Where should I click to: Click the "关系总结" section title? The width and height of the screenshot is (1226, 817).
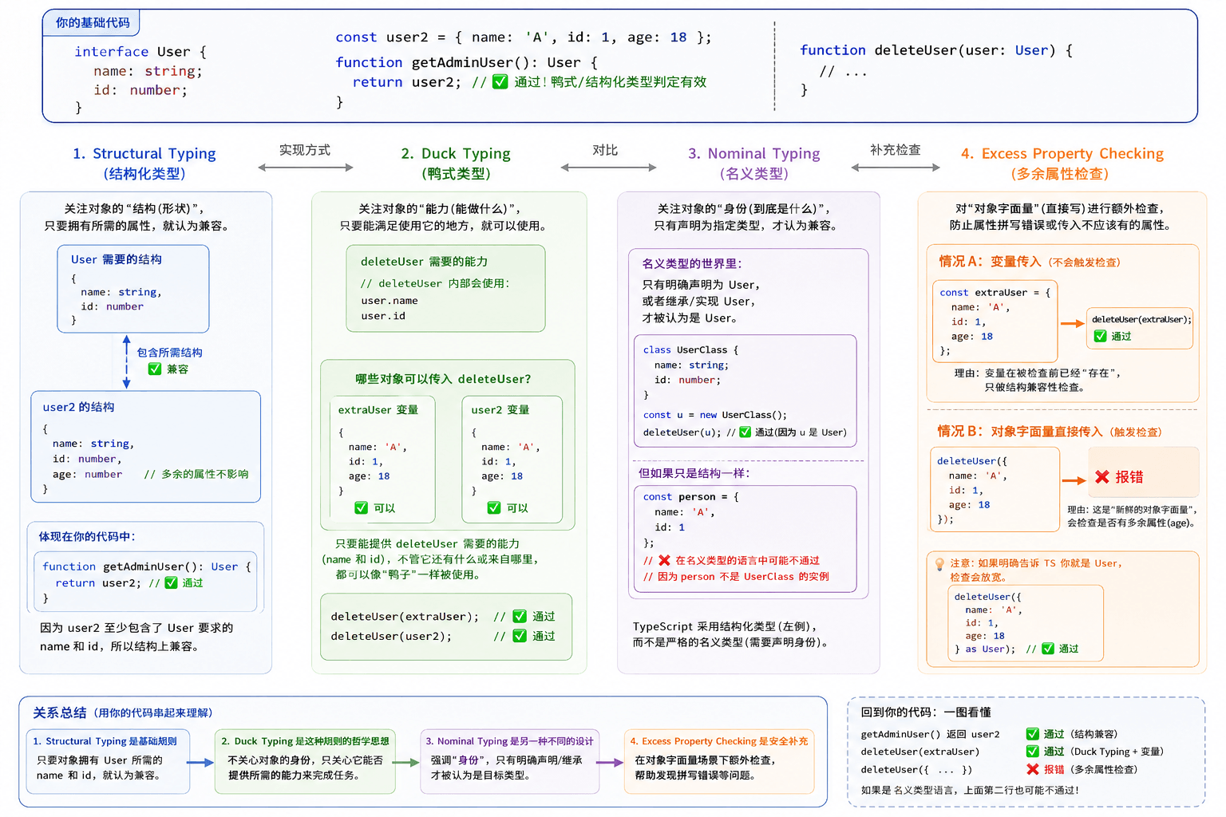[x=59, y=712]
